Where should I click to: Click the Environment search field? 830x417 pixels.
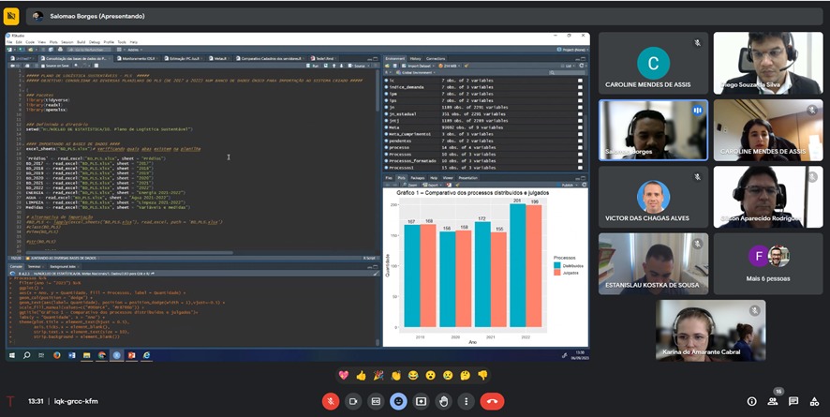[565, 72]
